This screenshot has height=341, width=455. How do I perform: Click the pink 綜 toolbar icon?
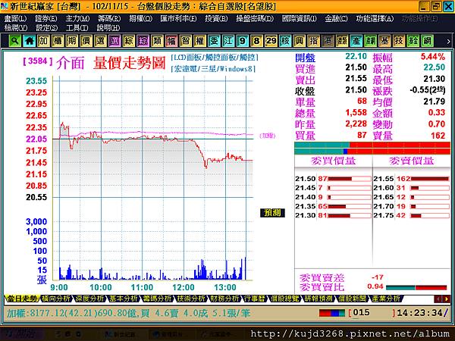pyautogui.click(x=143, y=41)
